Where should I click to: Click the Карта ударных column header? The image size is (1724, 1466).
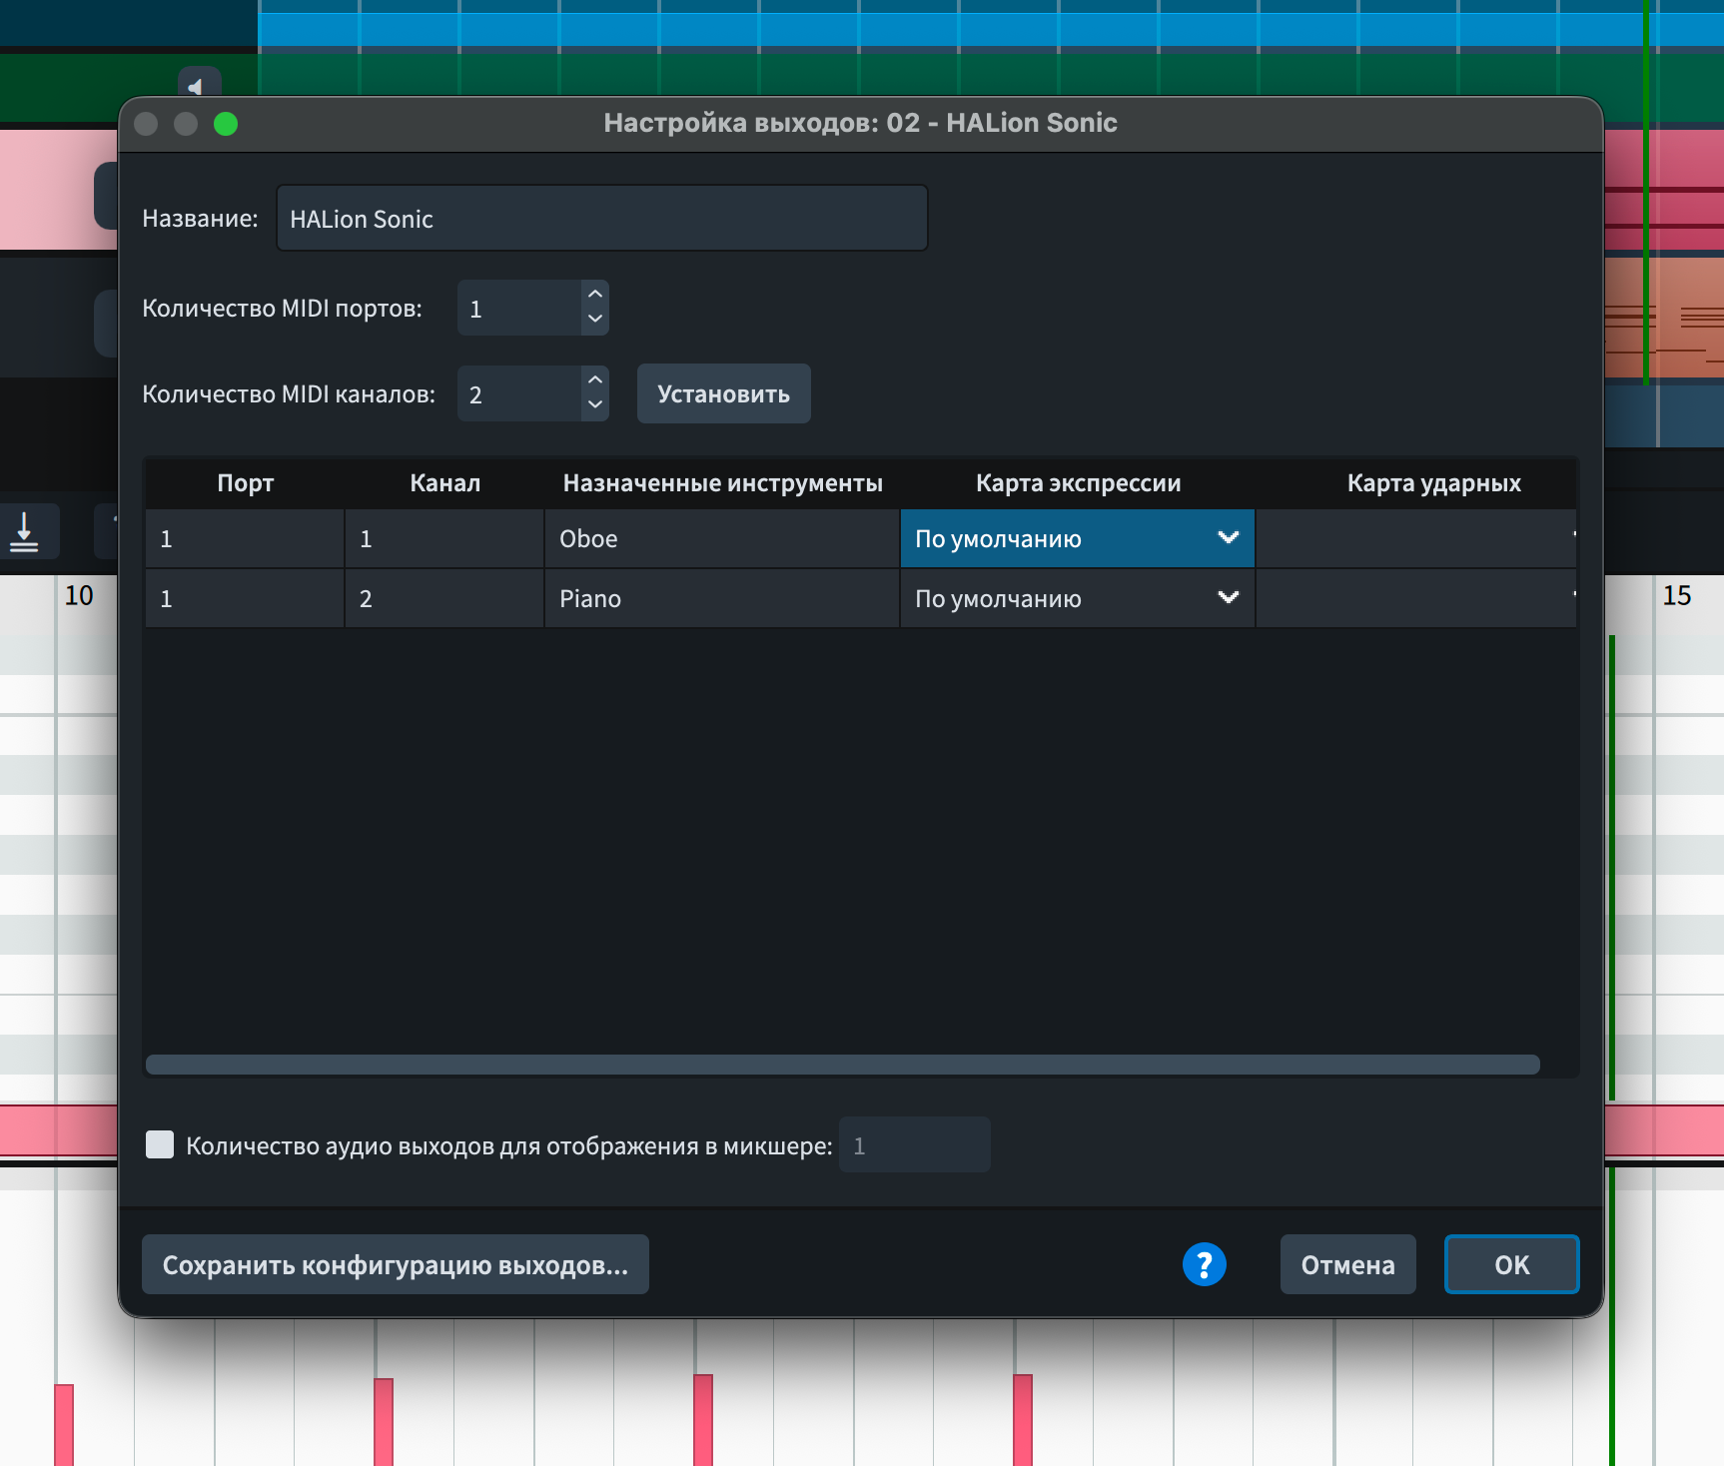point(1433,483)
